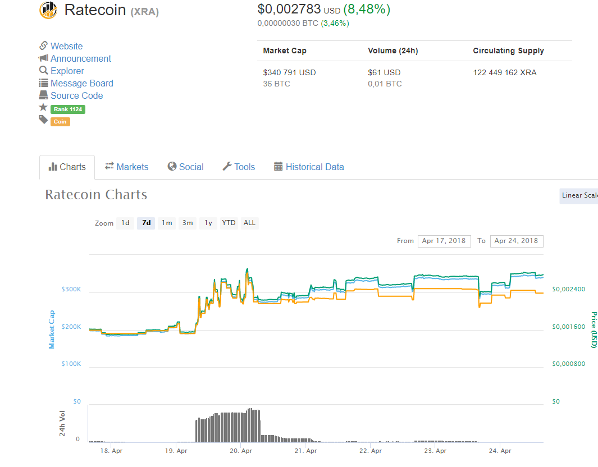Click the $300K axis label
Screen dimensions: 598x467
click(71, 290)
